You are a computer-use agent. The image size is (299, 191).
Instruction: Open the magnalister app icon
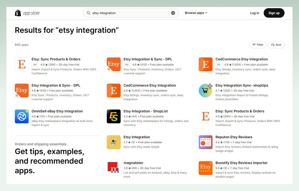(114, 168)
